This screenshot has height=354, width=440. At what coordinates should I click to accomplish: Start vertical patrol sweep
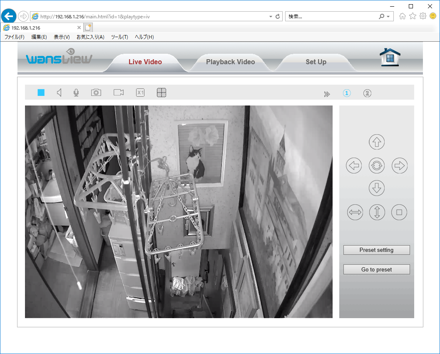click(377, 212)
